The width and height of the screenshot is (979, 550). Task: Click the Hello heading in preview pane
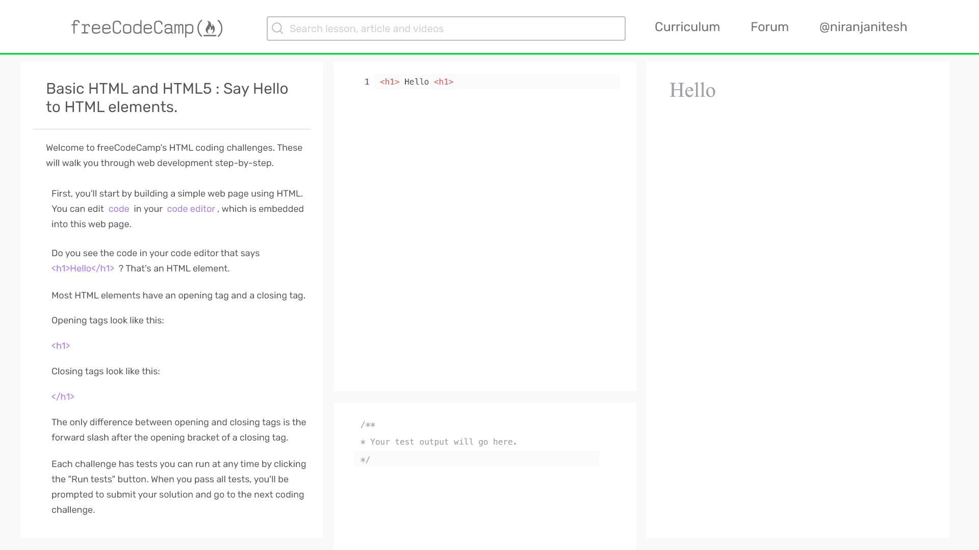[x=692, y=91]
